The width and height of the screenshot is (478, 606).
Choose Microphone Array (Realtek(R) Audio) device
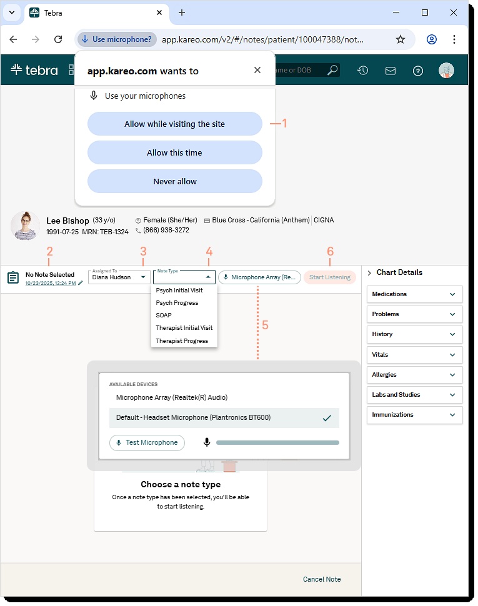pyautogui.click(x=224, y=397)
